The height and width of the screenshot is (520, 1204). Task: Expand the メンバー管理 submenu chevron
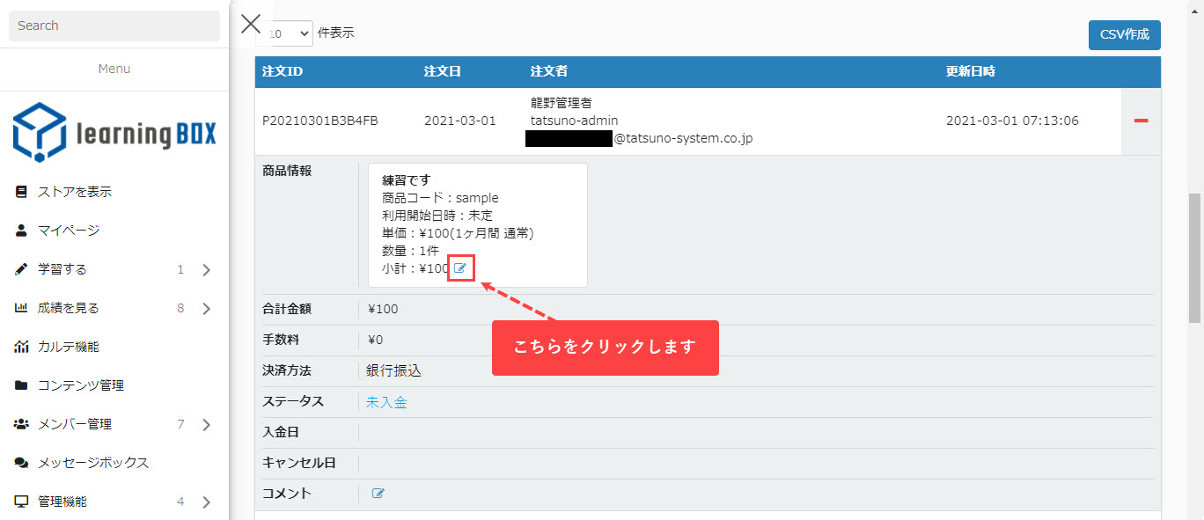(207, 425)
